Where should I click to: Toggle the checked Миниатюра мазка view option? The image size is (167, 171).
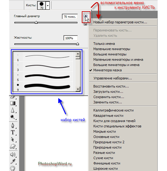click(x=123, y=70)
